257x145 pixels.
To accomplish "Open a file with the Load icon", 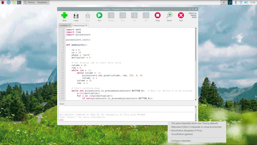I will point(76,15).
